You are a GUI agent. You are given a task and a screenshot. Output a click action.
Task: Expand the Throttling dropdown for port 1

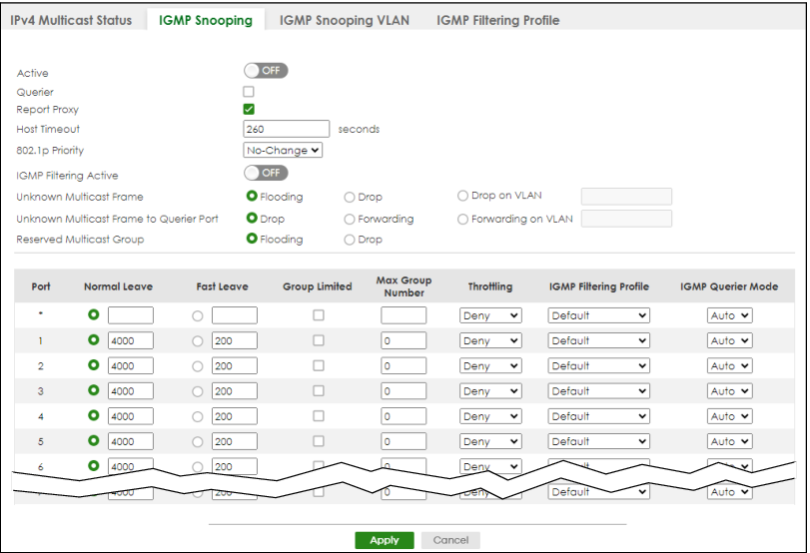tap(490, 341)
